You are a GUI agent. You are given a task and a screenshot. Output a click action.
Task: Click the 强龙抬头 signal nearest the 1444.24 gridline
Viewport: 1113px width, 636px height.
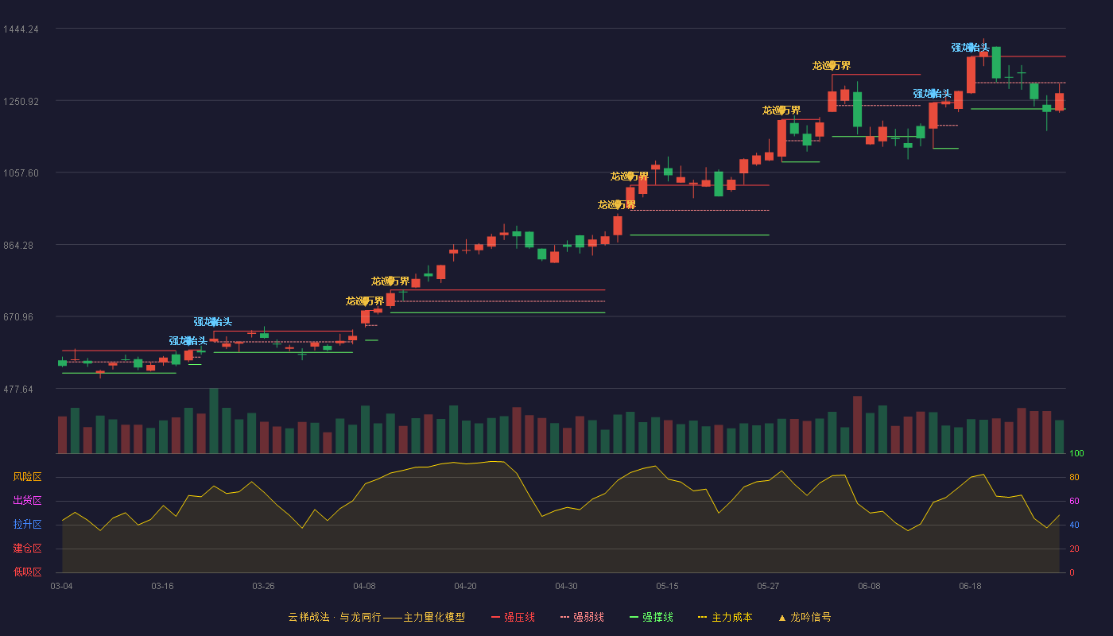pos(971,48)
